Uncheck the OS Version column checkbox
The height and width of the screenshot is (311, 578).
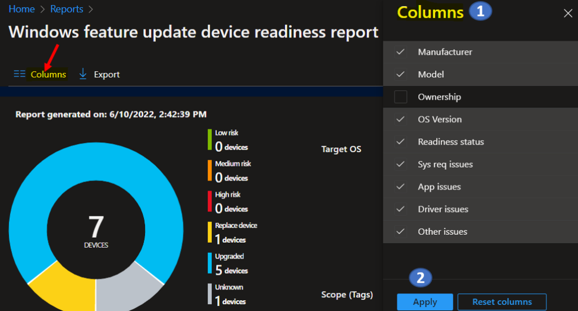[x=401, y=120]
